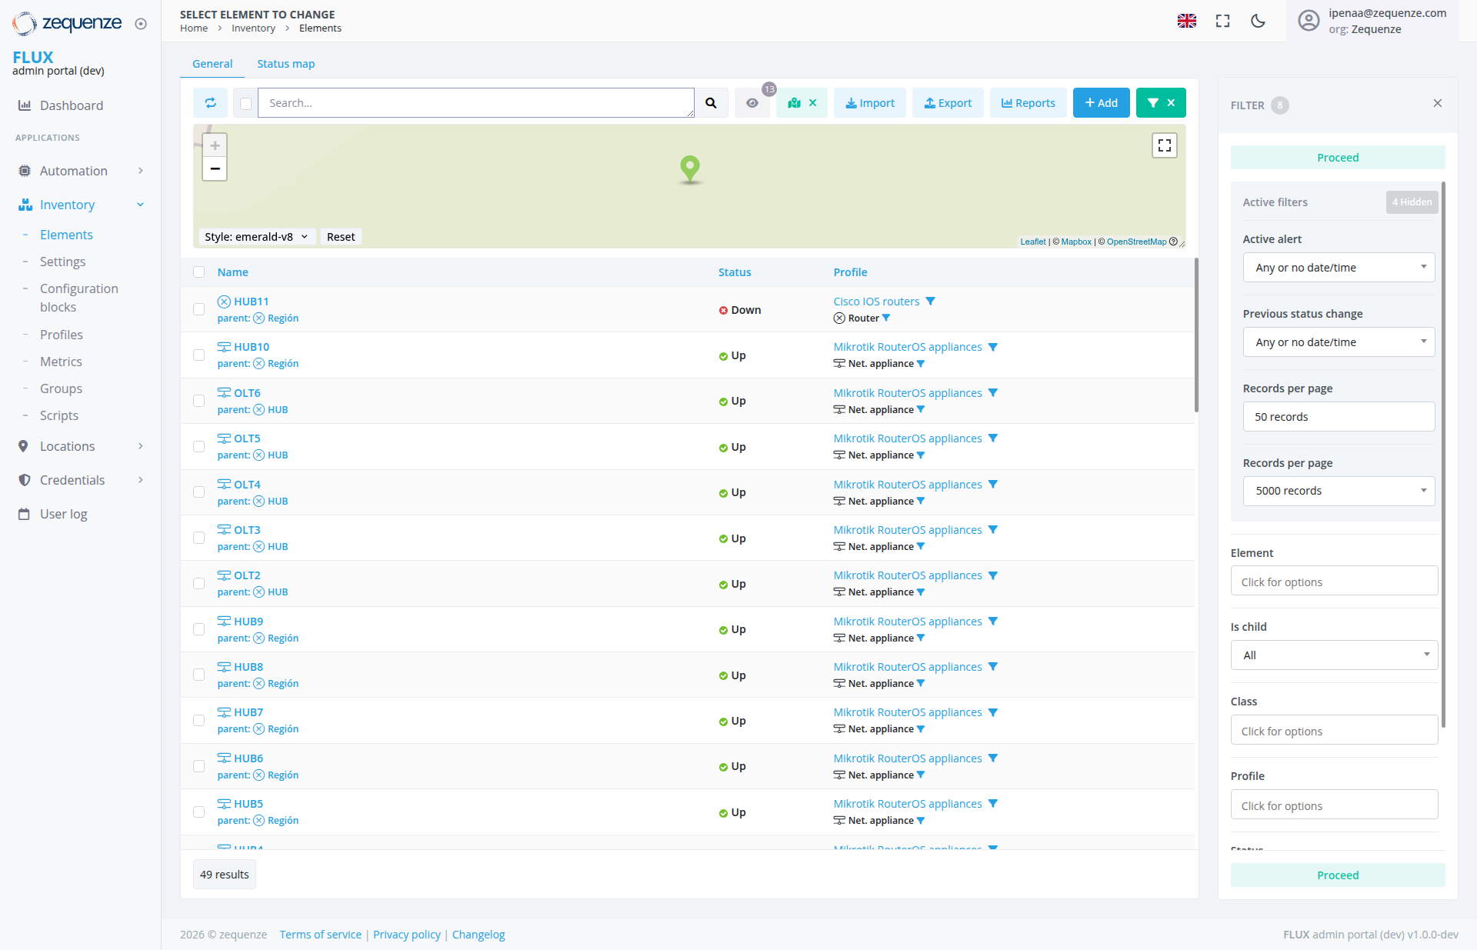Enable dark mode via the moon icon
1477x950 pixels.
point(1257,21)
